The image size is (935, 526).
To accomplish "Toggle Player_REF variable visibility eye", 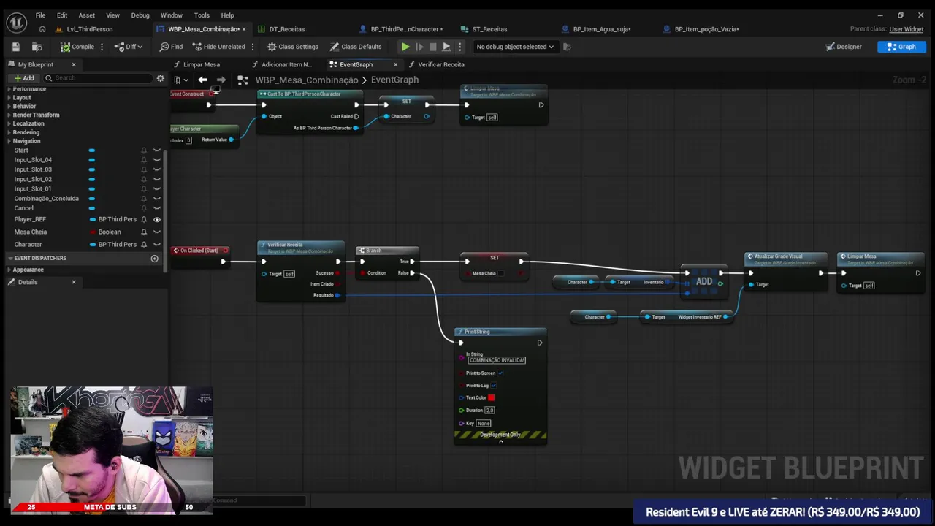I will (x=156, y=219).
